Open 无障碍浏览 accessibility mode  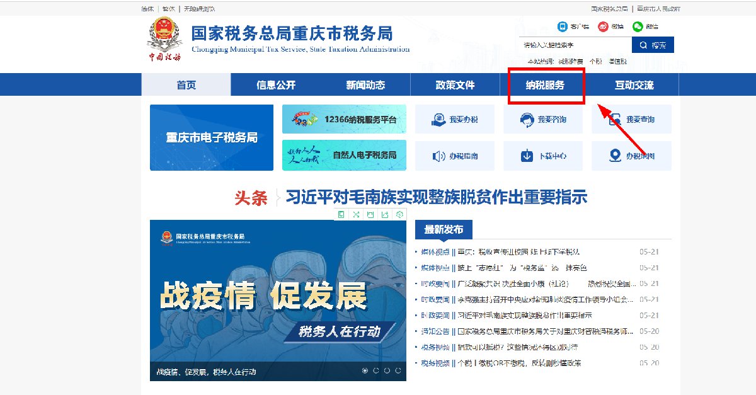(x=199, y=9)
